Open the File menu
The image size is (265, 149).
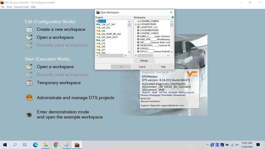(3, 7)
